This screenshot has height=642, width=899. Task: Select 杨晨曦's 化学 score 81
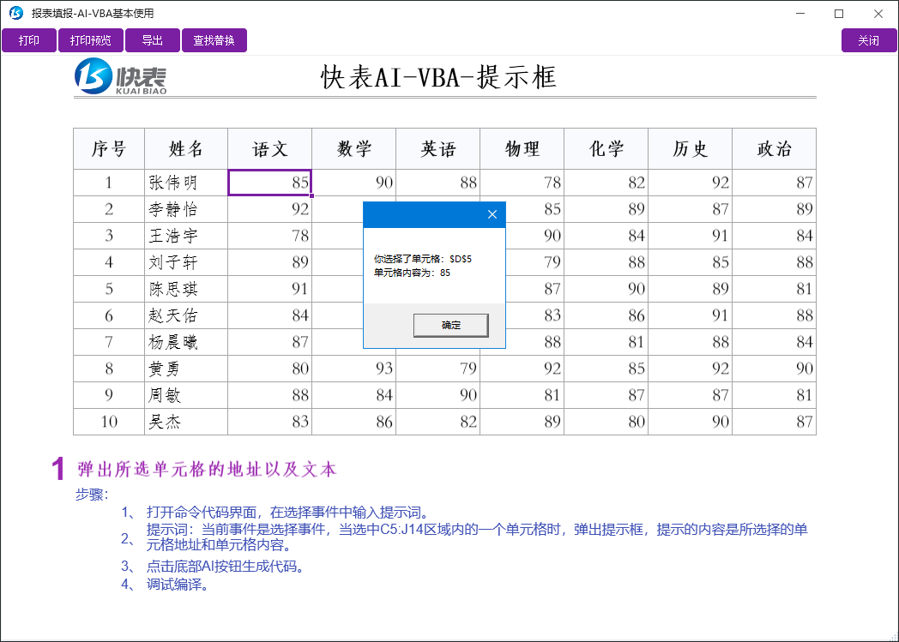click(606, 342)
